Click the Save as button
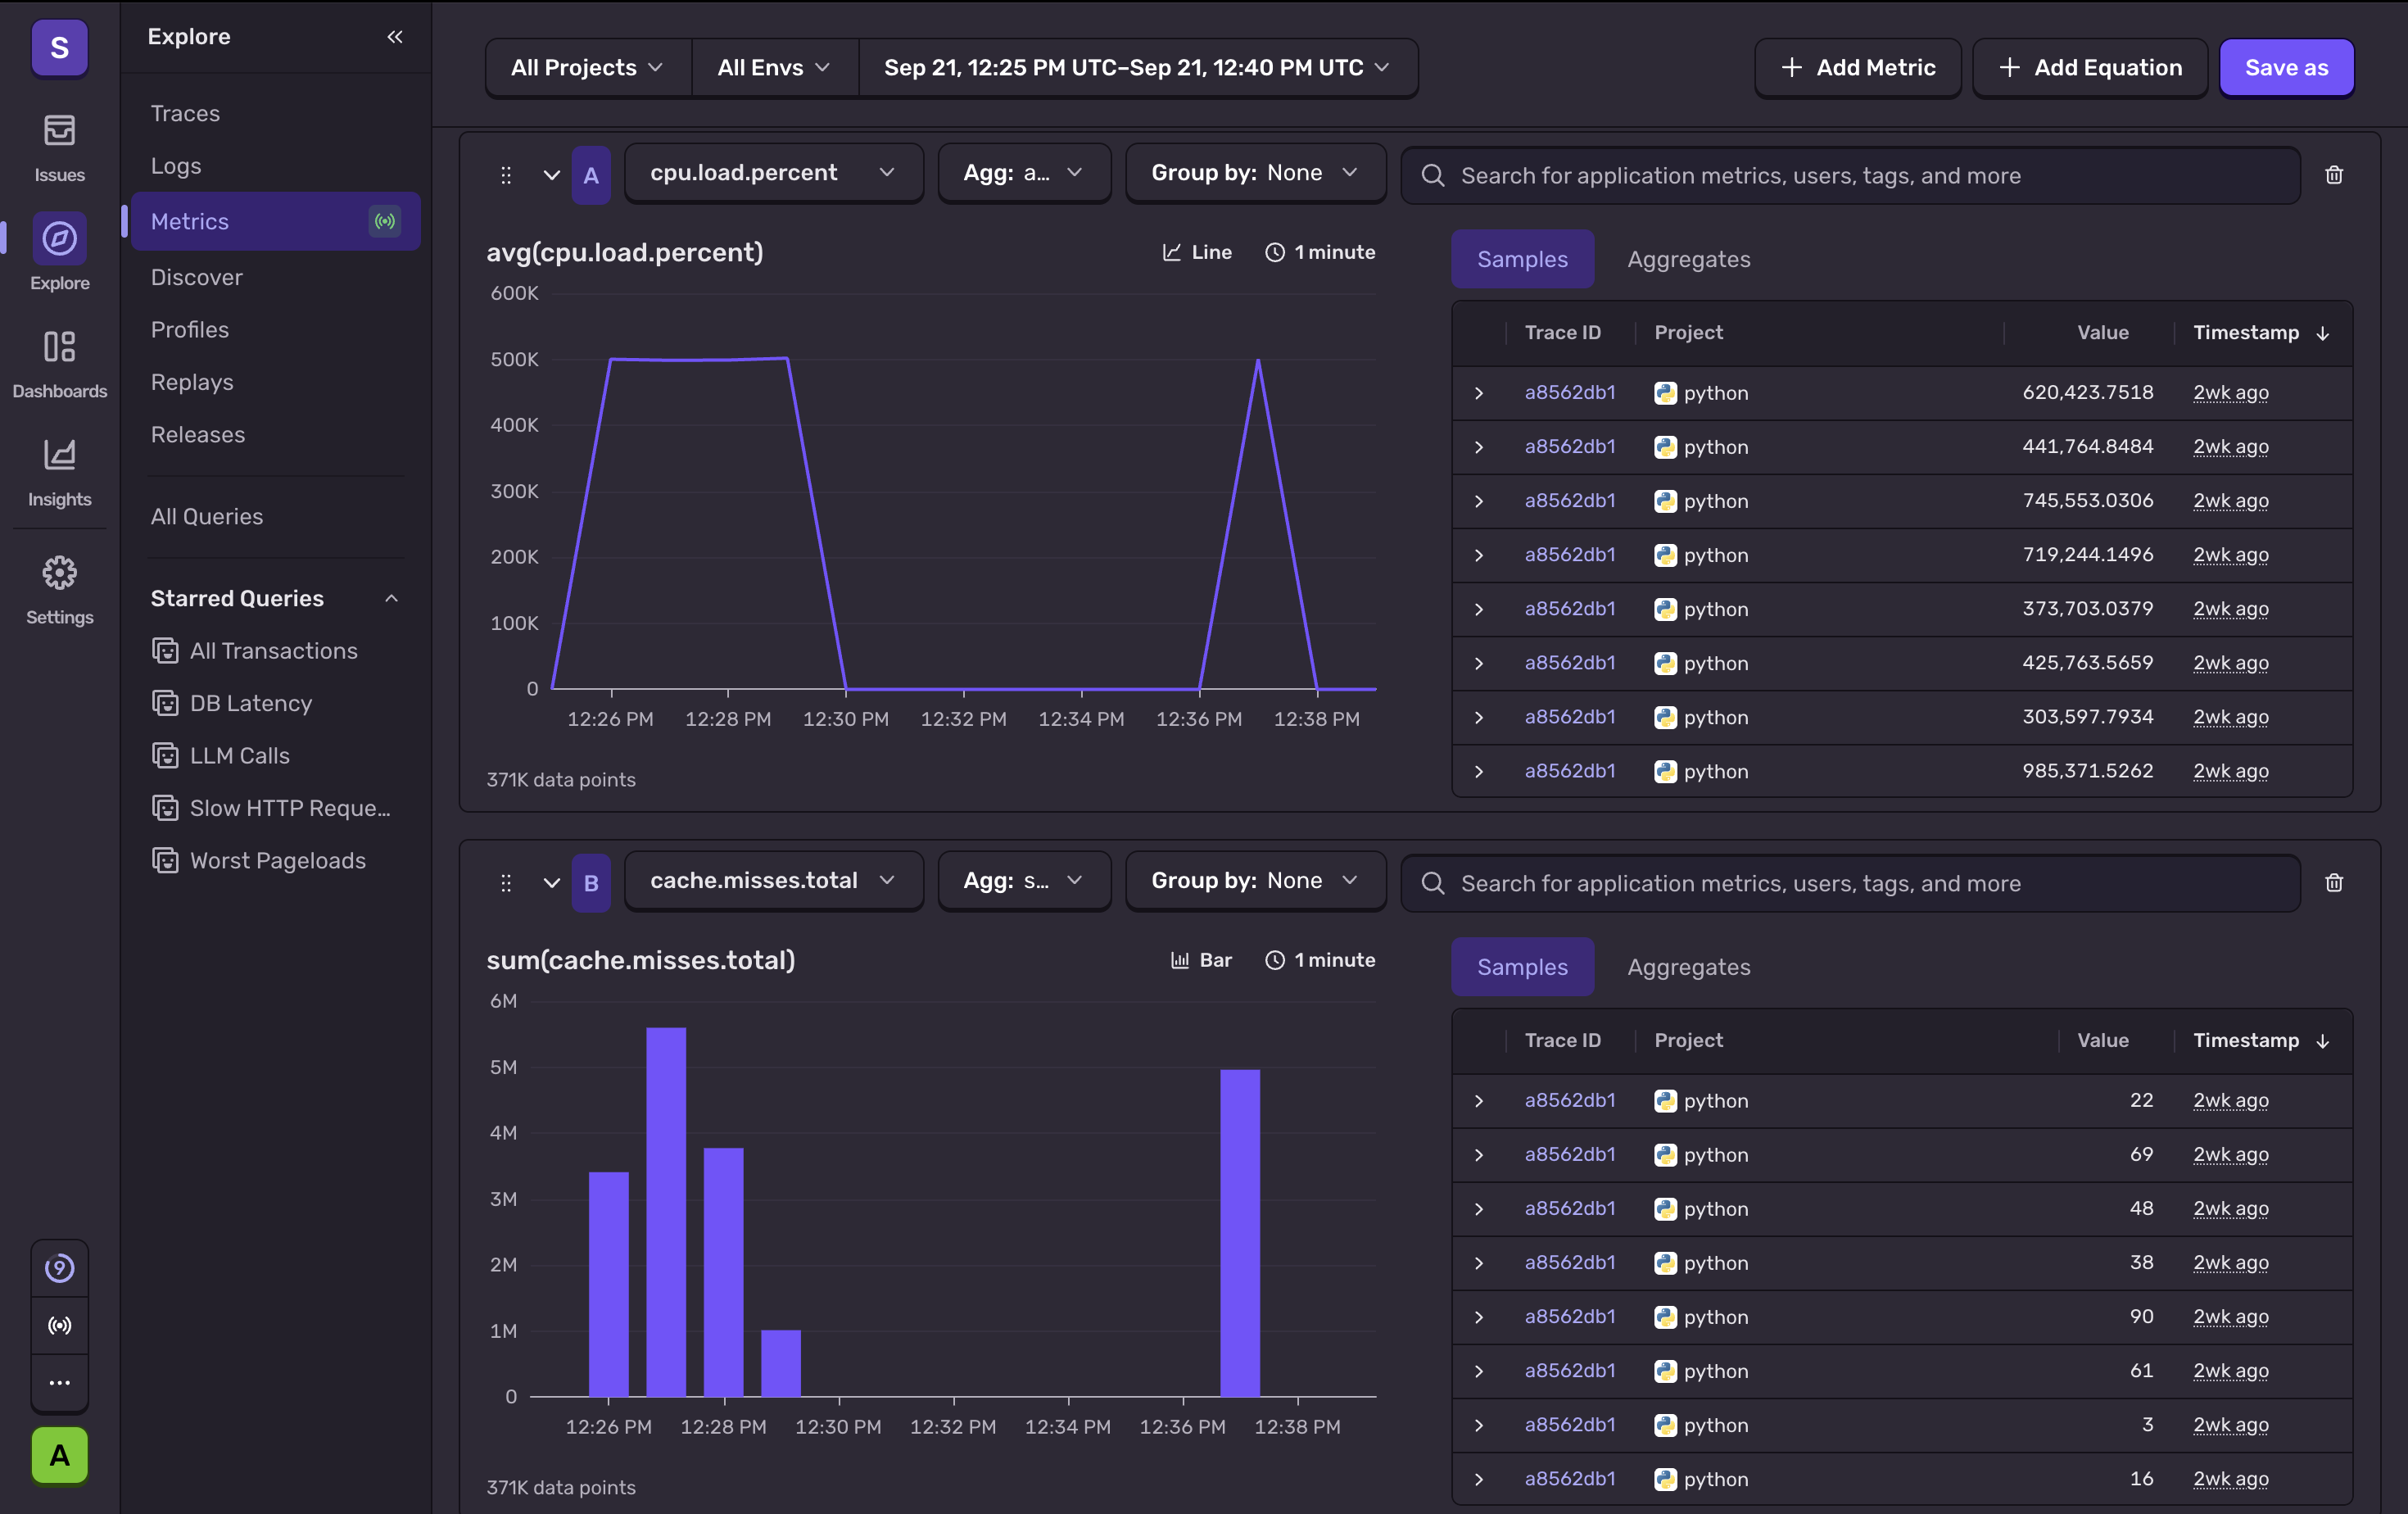 click(x=2286, y=68)
